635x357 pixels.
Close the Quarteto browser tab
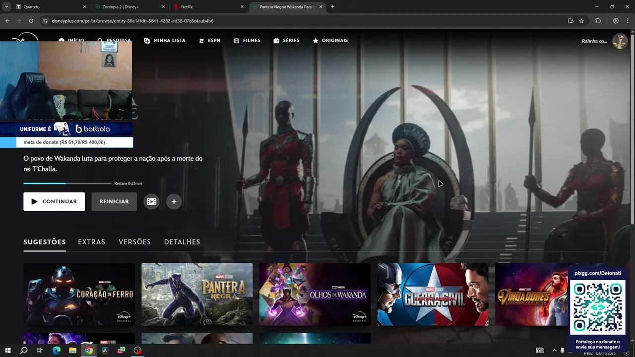click(84, 7)
